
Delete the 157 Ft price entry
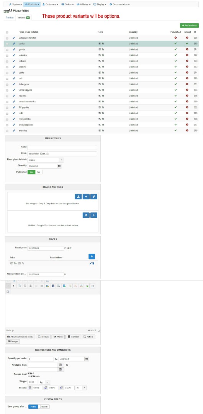coord(93,263)
